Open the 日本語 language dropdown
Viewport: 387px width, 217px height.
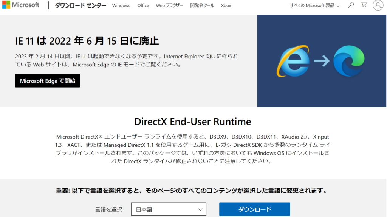(x=169, y=209)
